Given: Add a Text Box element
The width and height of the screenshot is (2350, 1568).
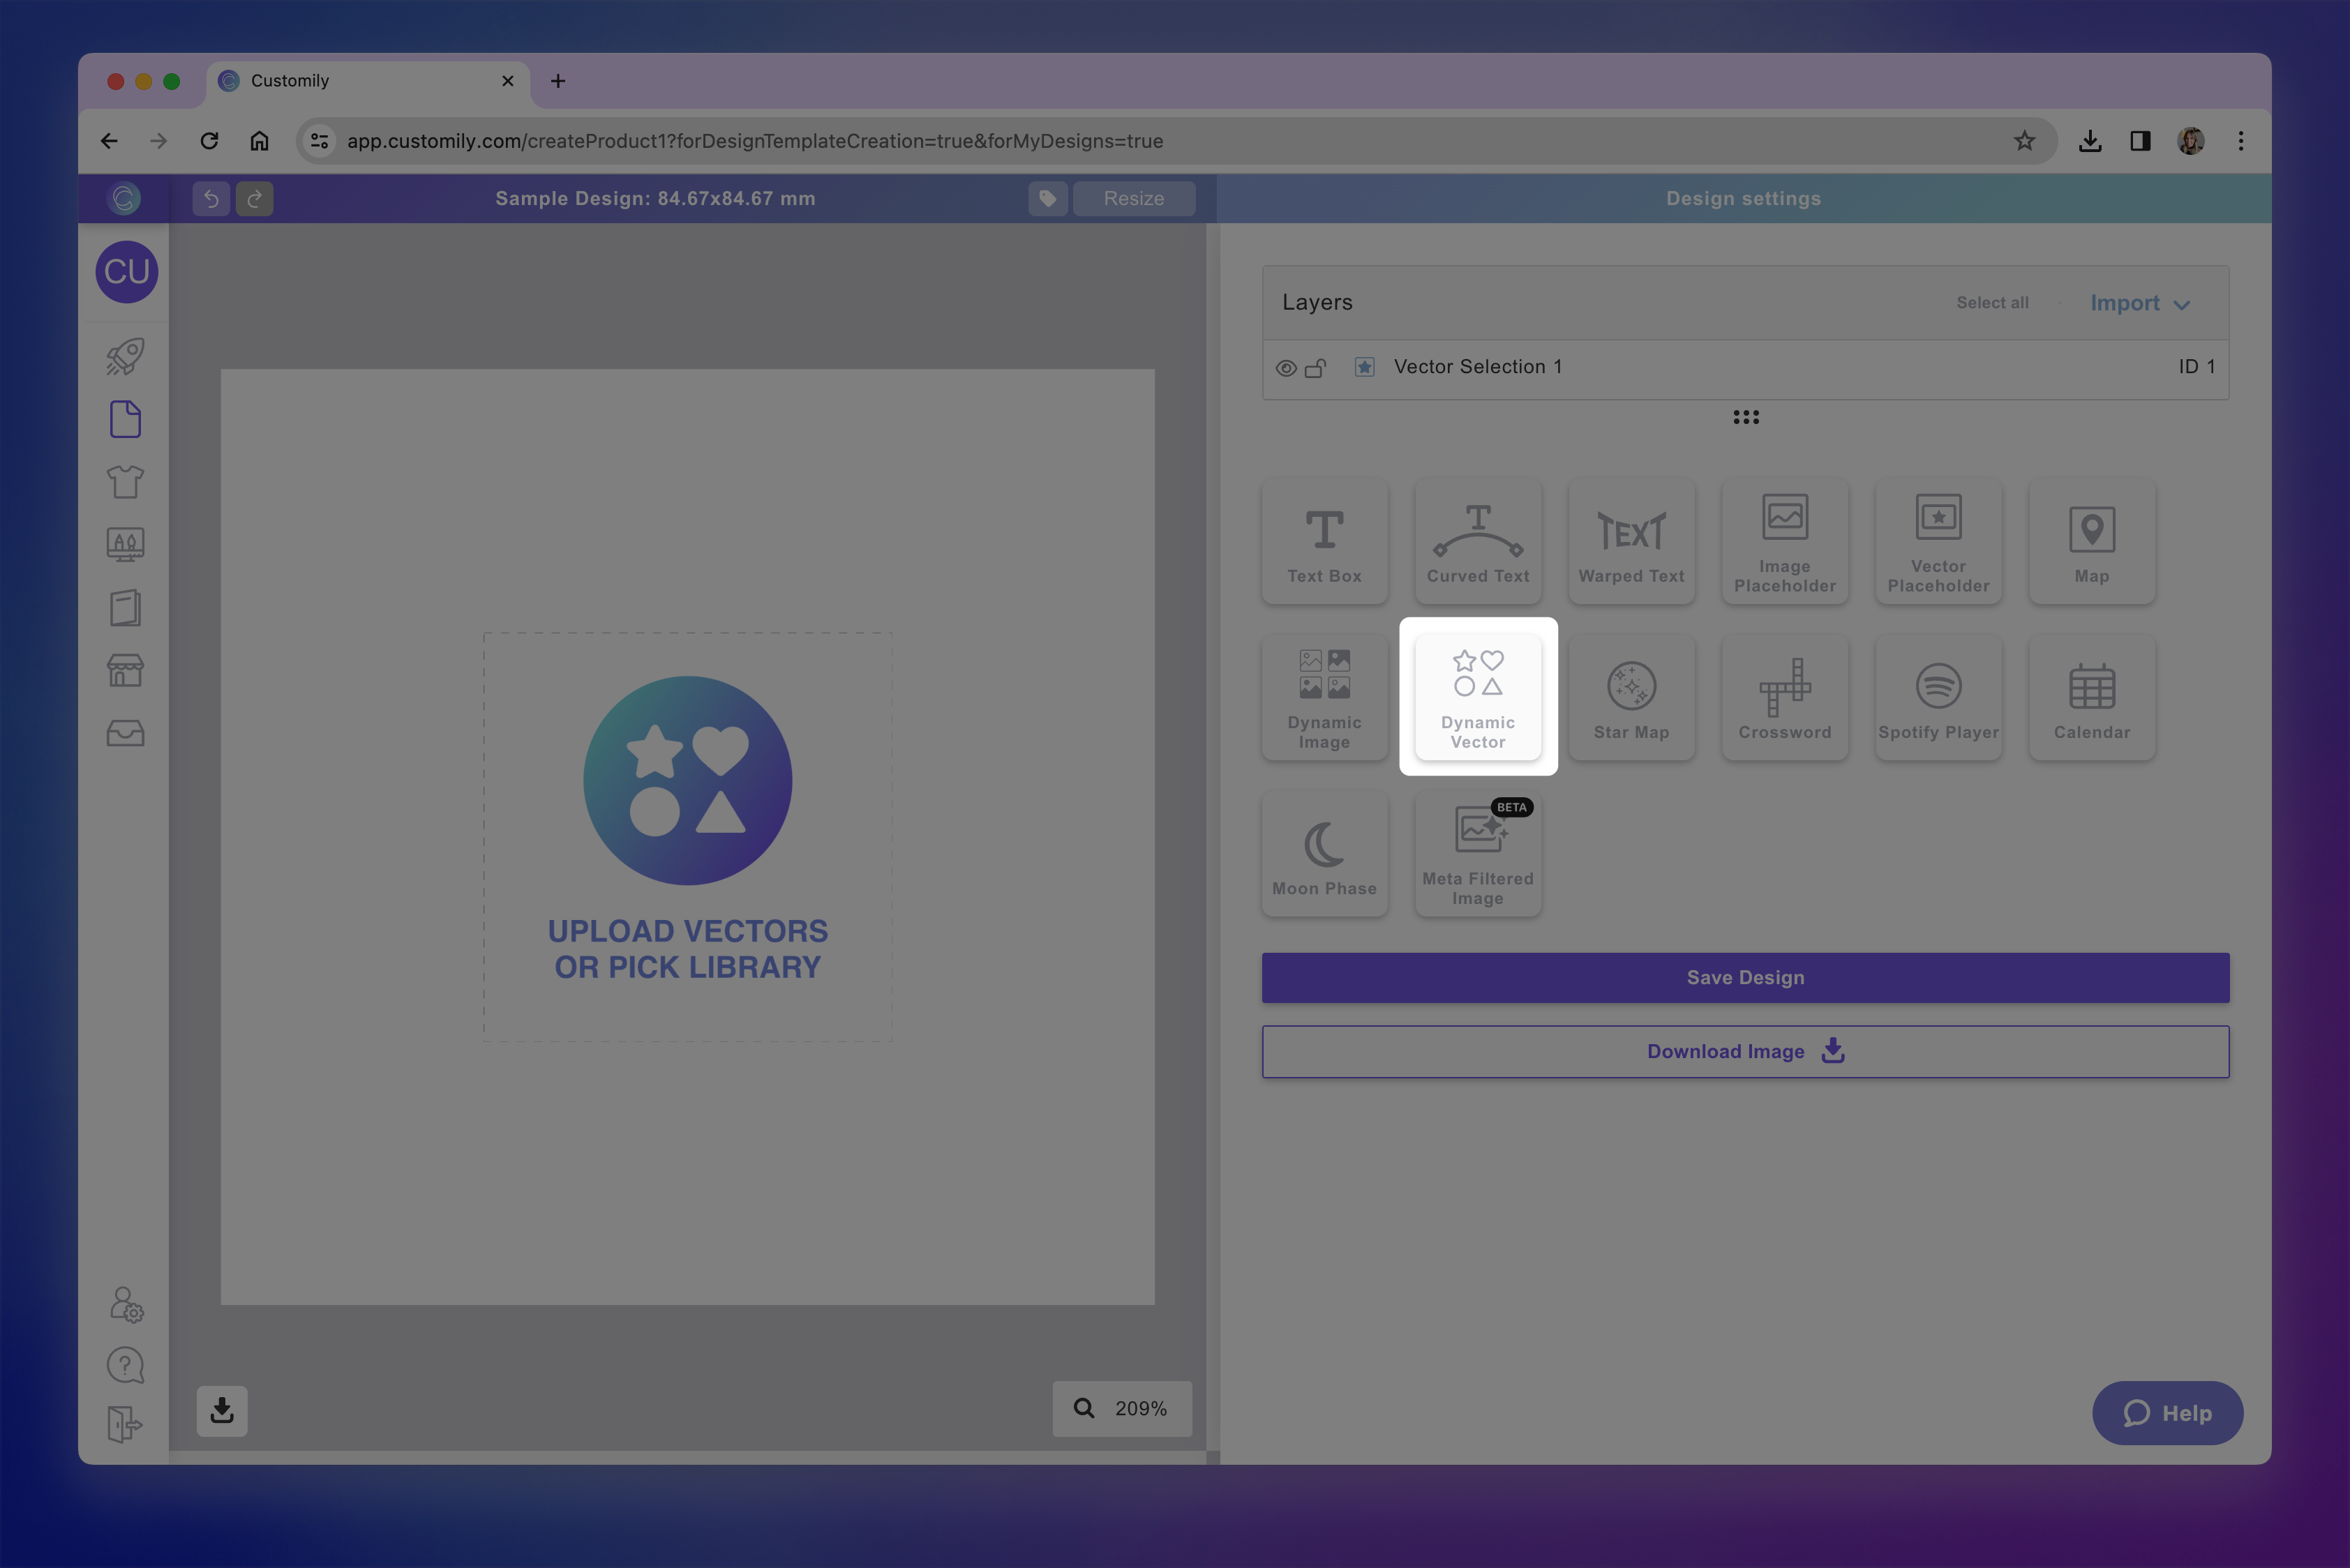Looking at the screenshot, I should coord(1324,541).
